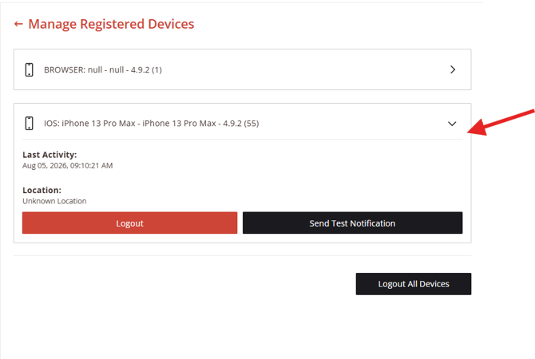Click the divider under the iPhone row header
535x359 pixels.
tap(242, 139)
